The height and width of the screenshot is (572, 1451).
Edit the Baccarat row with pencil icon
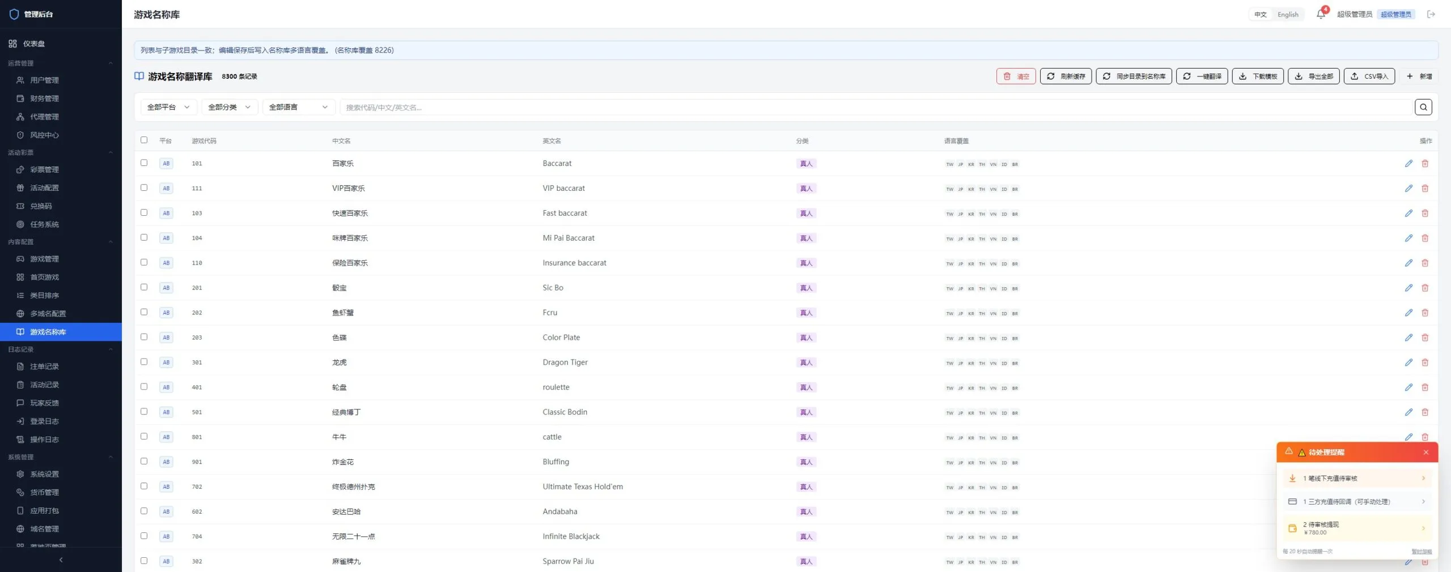1408,164
